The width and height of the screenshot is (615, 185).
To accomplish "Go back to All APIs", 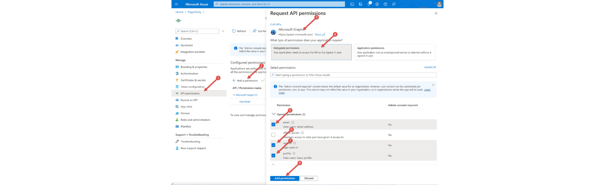I will tap(276, 24).
